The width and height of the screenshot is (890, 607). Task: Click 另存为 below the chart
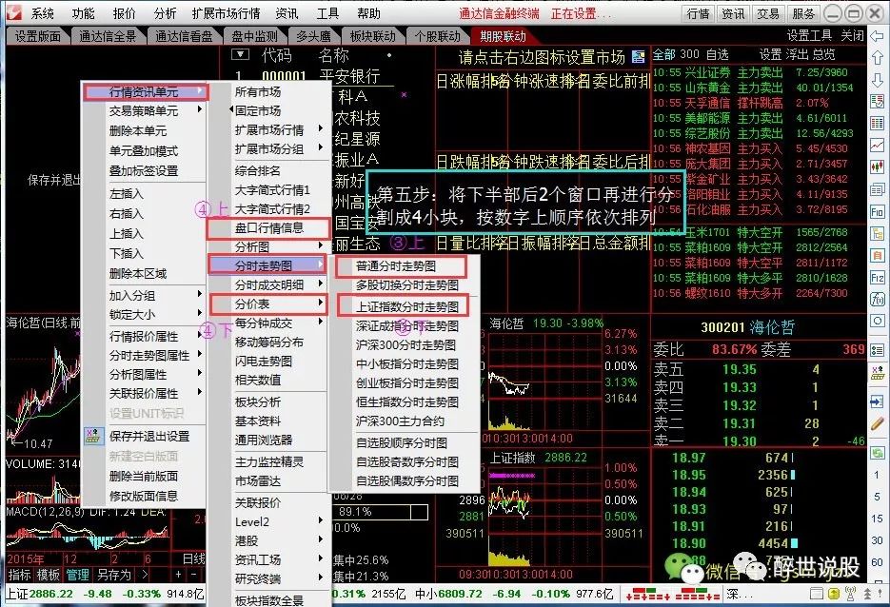[114, 575]
